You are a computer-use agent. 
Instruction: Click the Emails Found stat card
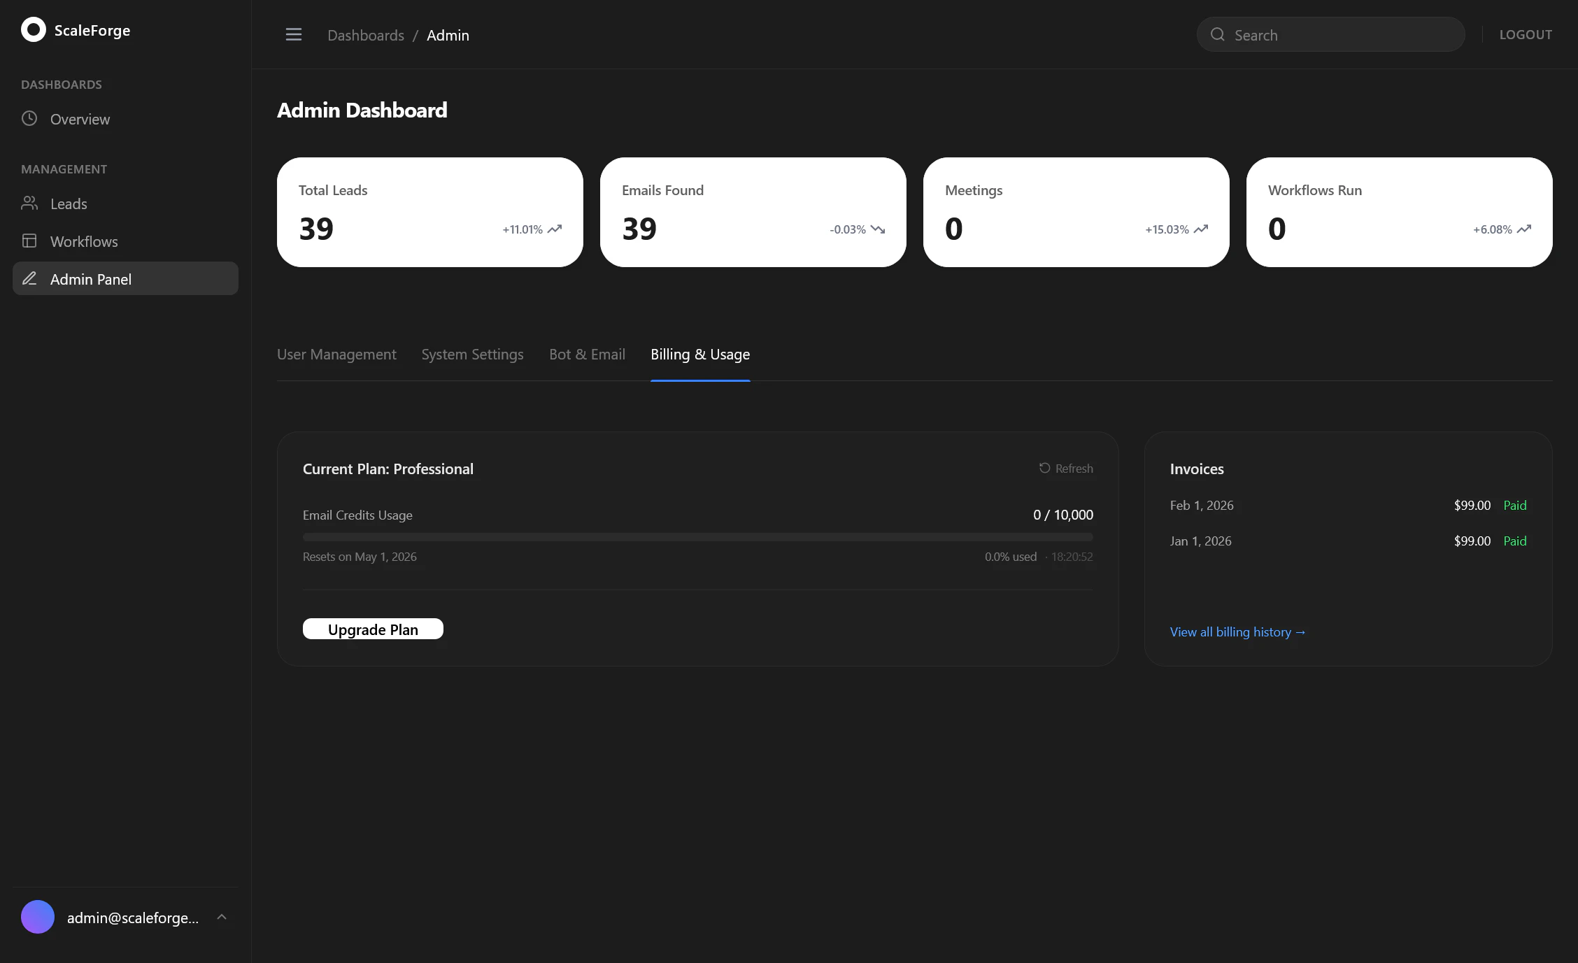pyautogui.click(x=753, y=212)
